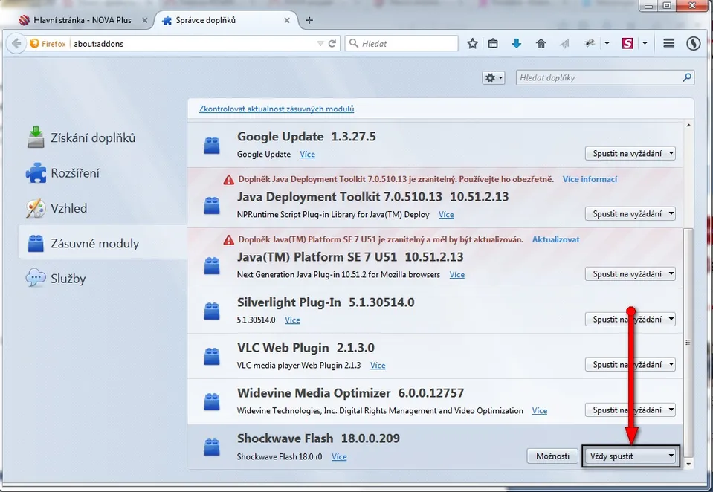
Task: Click the round power-style toolbar icon
Action: (693, 44)
